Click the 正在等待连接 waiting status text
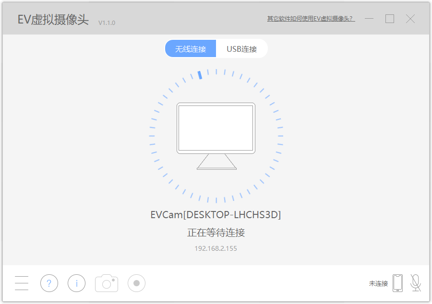 (216, 233)
